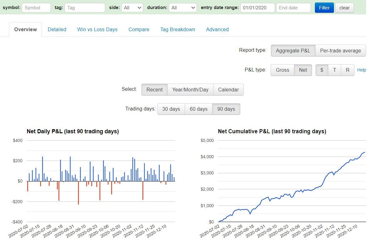377x249 pixels.
Task: Switch to the Advanced tab
Action: (x=217, y=30)
